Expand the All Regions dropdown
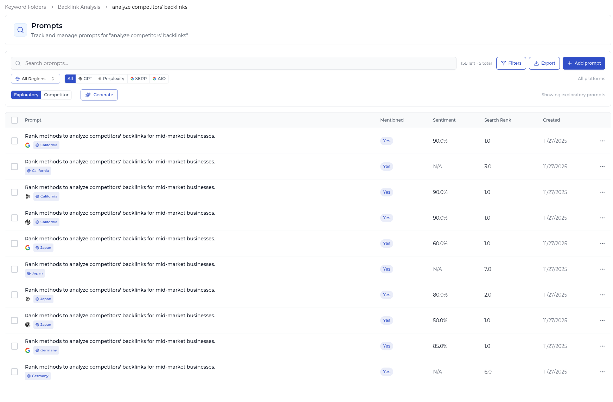This screenshot has width=613, height=402. coord(35,79)
